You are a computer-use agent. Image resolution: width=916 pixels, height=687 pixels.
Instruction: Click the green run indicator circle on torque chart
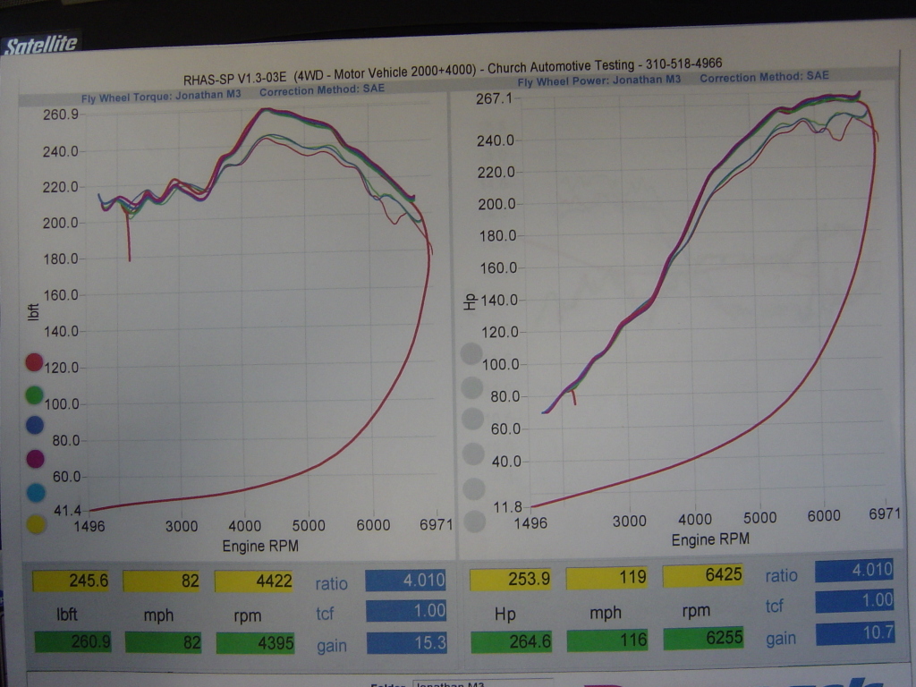(34, 394)
